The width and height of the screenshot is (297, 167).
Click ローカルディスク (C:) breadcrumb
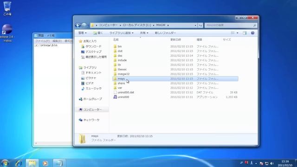[137, 25]
